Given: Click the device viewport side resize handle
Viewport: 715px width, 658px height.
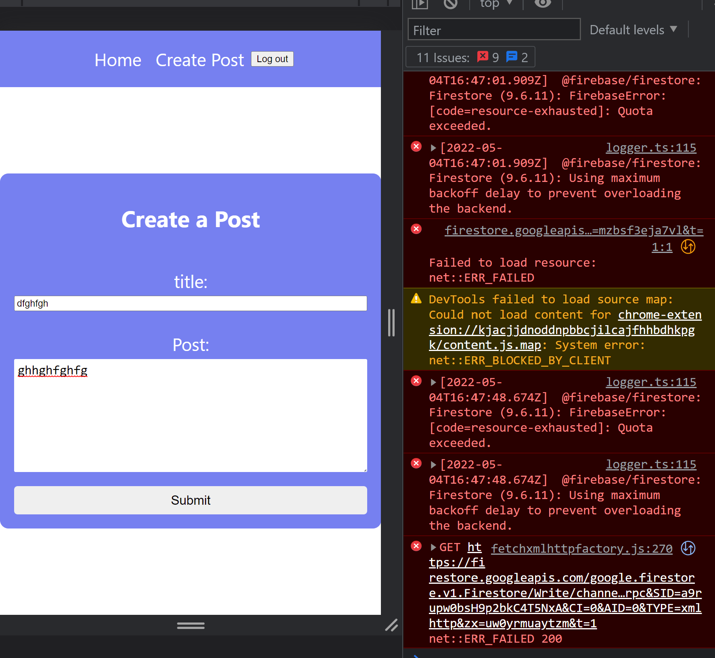Looking at the screenshot, I should [391, 323].
